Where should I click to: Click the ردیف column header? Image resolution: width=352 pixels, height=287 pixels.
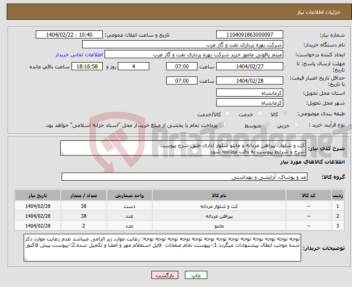pos(337,195)
